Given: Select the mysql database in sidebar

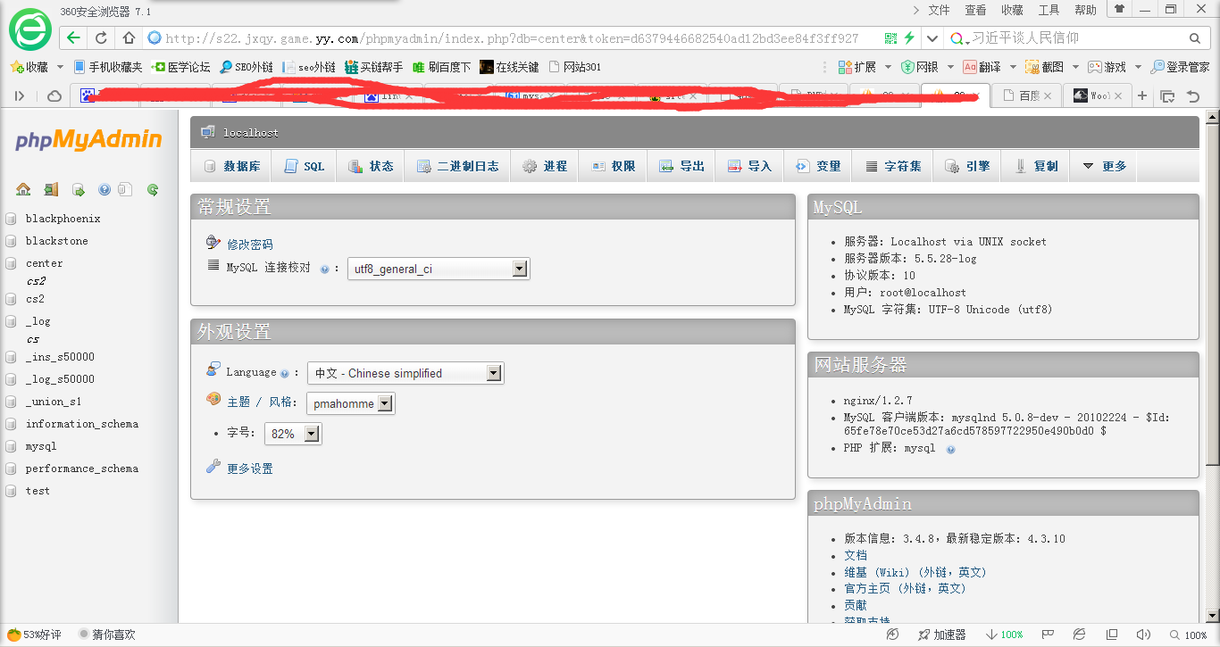Looking at the screenshot, I should pyautogui.click(x=41, y=446).
